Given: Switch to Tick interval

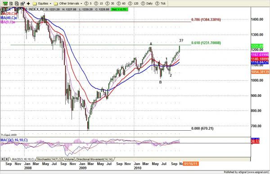Looking at the screenshot, I should coord(161,4).
